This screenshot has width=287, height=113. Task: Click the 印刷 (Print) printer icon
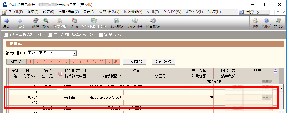pyautogui.click(x=255, y=21)
